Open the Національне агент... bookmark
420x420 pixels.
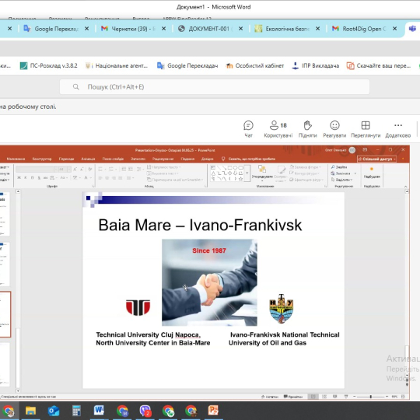coord(116,65)
